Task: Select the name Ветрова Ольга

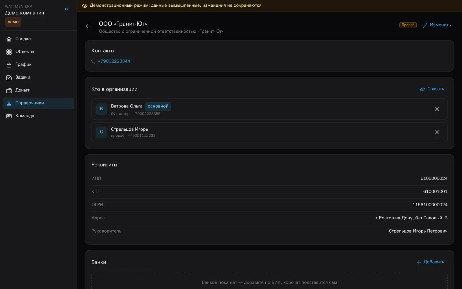Action: 126,106
